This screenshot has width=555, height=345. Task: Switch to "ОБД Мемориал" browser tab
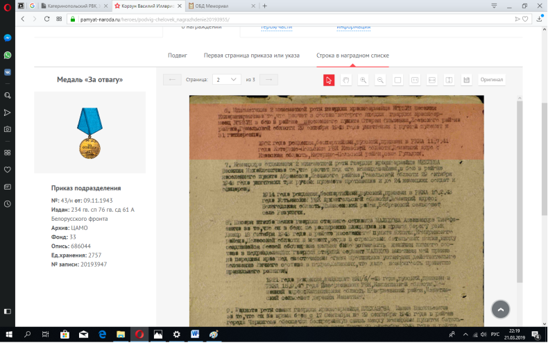pos(214,6)
